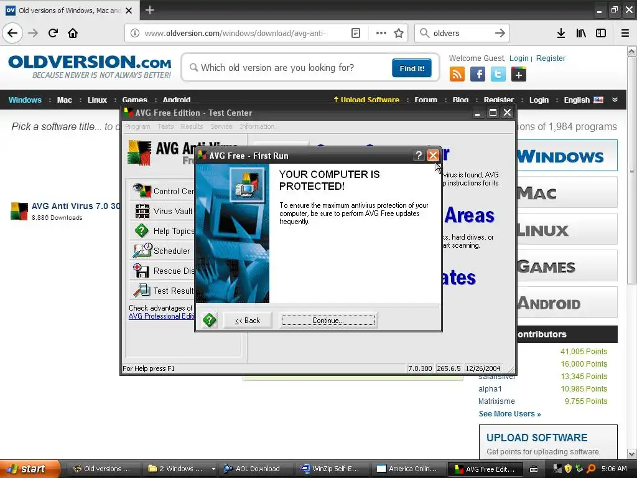Screen dimensions: 637x478
Task: Open Tests menu in AVG Test Center
Action: (x=165, y=126)
